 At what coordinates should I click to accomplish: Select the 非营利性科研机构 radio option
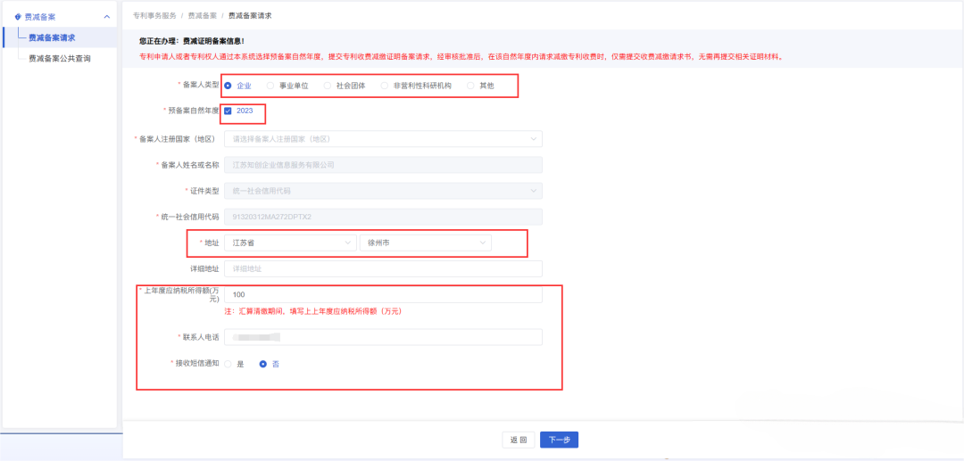click(x=385, y=86)
